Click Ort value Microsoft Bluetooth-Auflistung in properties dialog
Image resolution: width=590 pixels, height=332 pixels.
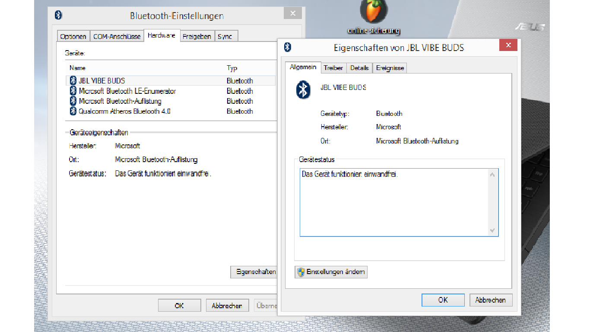click(x=417, y=141)
